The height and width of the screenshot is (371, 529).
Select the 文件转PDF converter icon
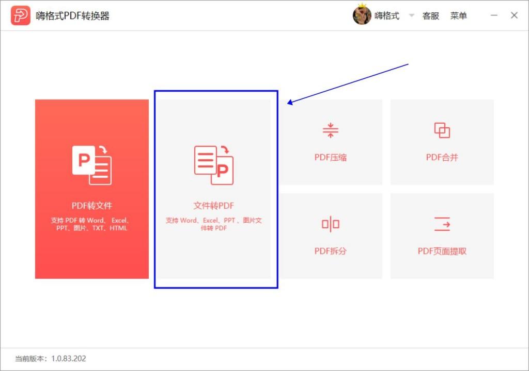215,164
